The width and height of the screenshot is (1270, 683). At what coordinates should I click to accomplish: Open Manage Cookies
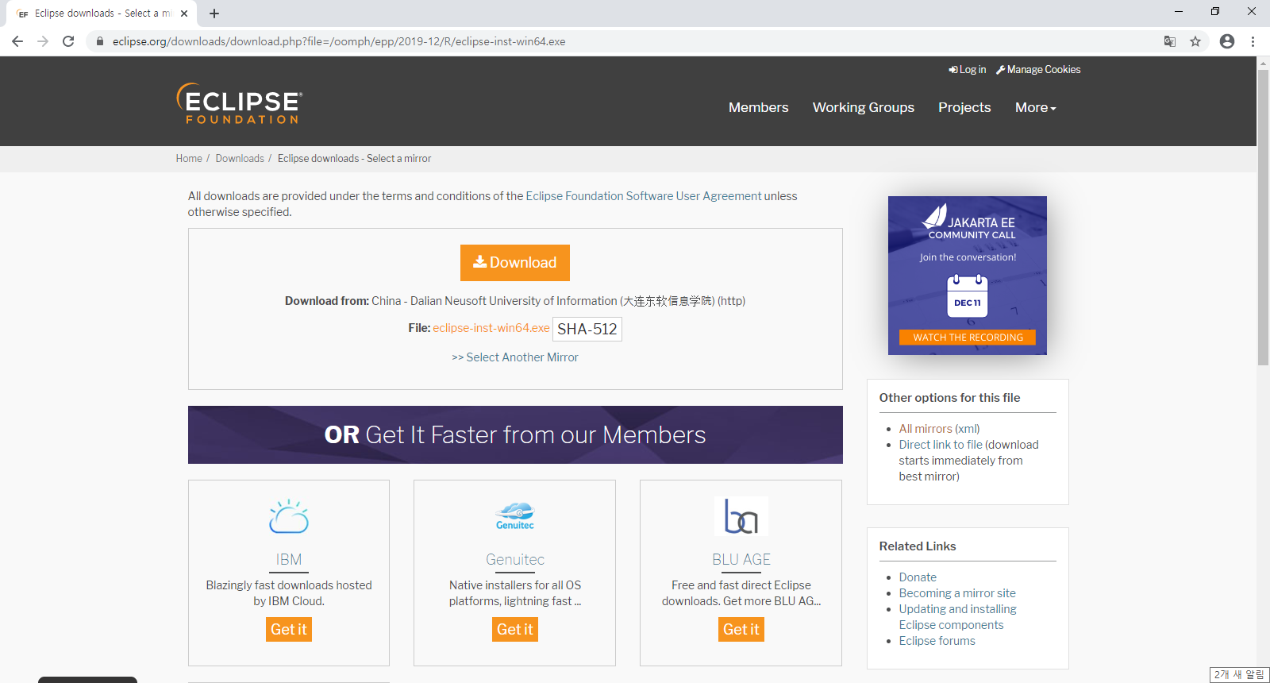point(1038,70)
